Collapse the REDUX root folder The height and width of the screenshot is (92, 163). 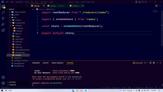[x=8, y=9]
